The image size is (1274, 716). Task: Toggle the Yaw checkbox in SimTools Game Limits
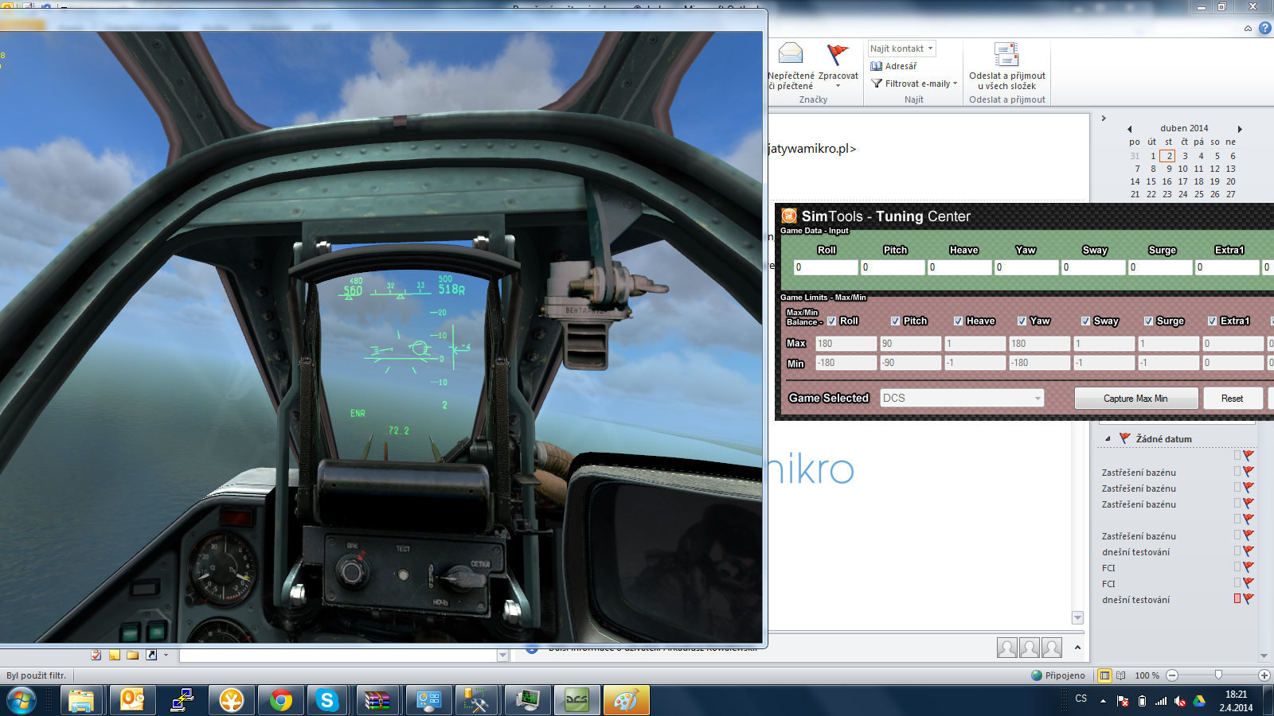tap(1022, 321)
